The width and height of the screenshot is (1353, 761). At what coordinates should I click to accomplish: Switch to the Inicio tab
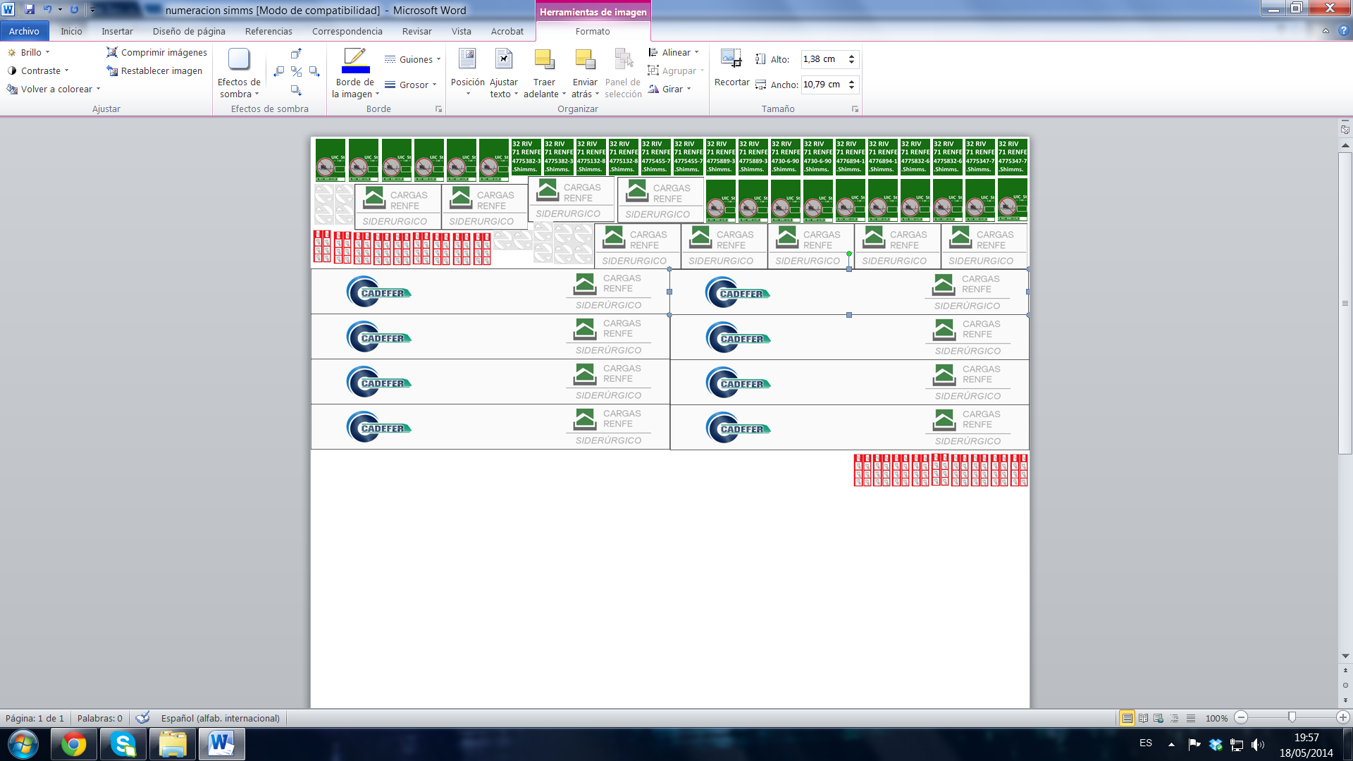coord(71,31)
